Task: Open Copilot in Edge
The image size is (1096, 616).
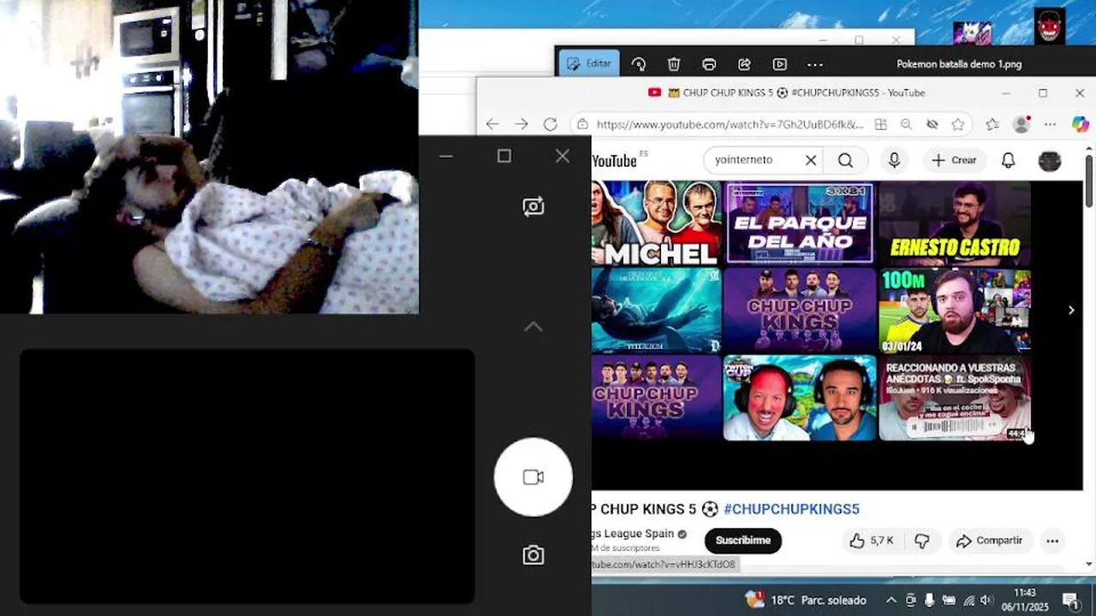Action: (x=1081, y=124)
